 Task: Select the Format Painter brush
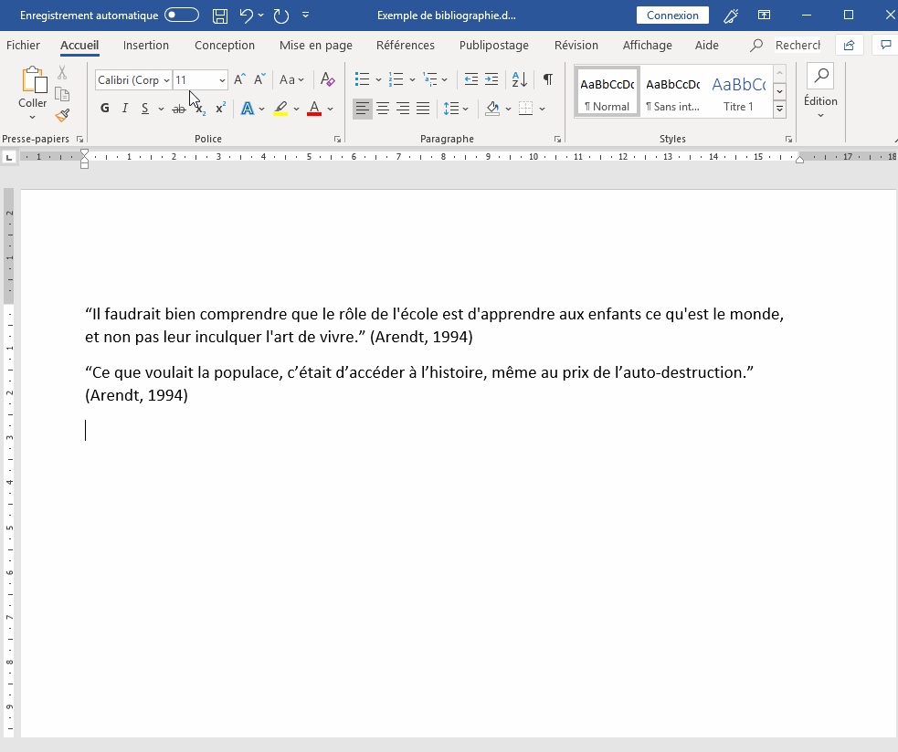point(62,116)
